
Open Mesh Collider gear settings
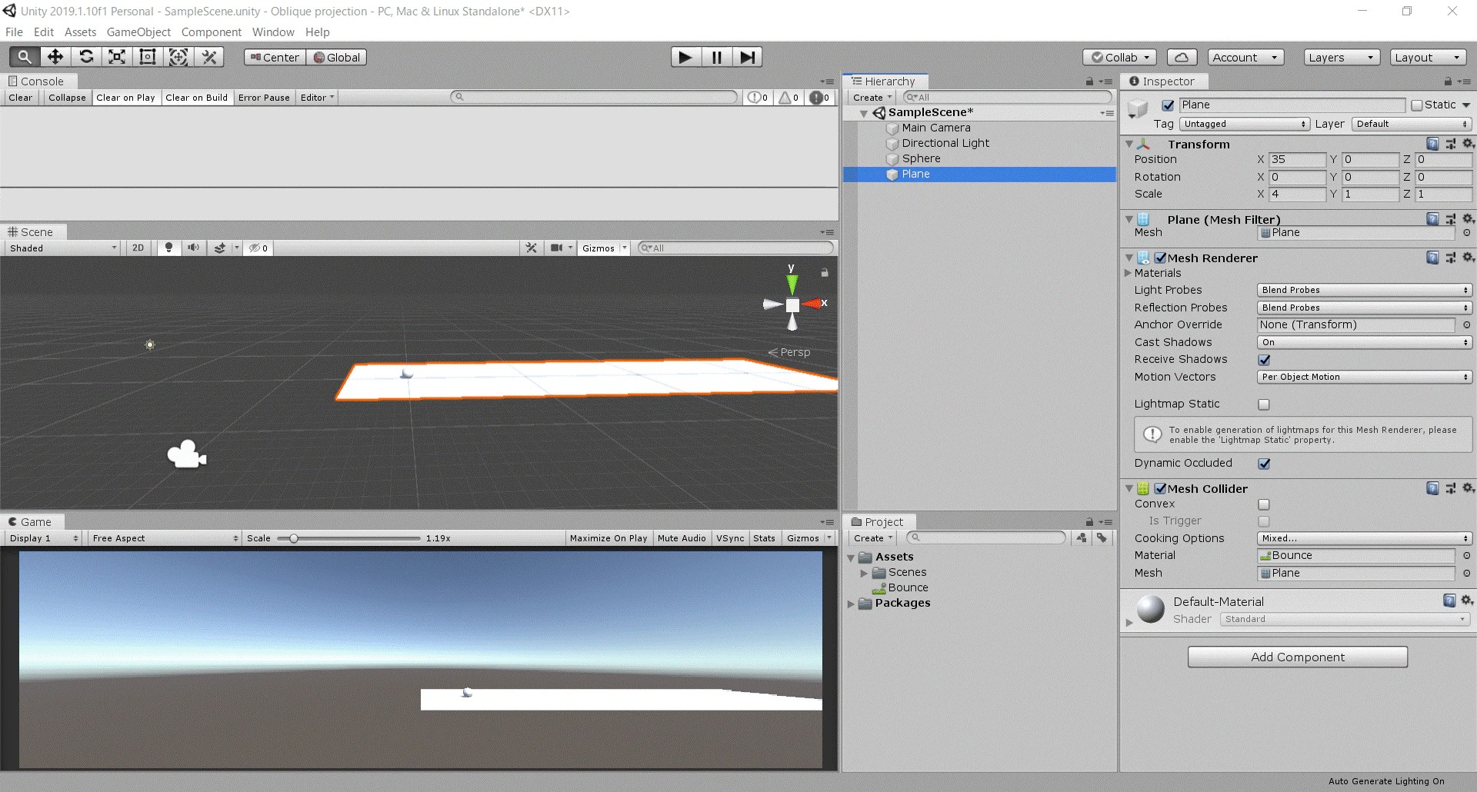tap(1468, 488)
